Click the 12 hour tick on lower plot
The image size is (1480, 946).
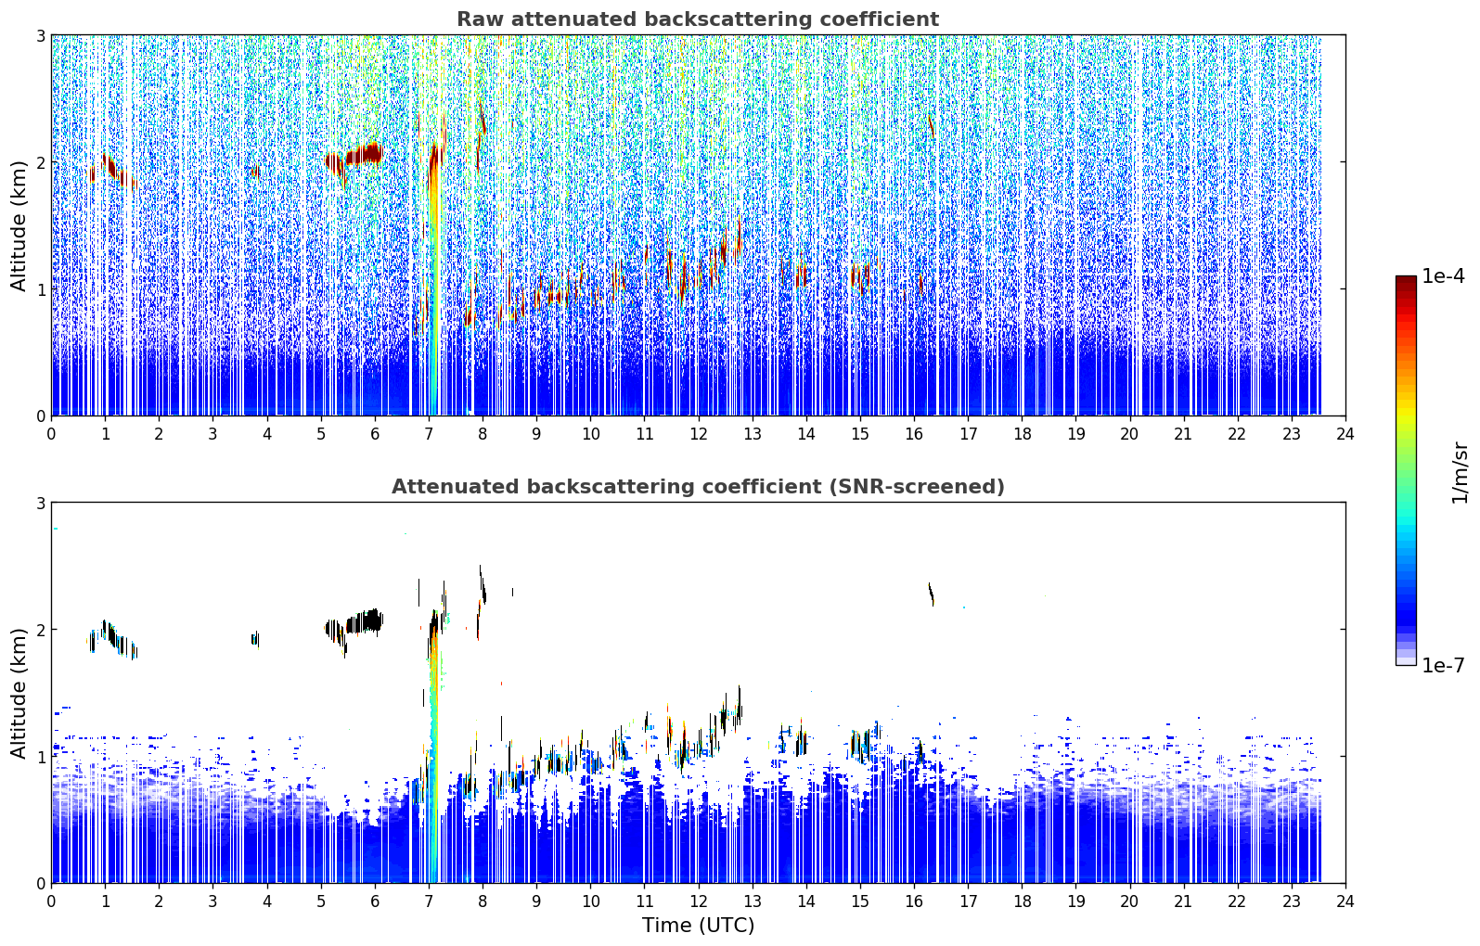coord(698,901)
